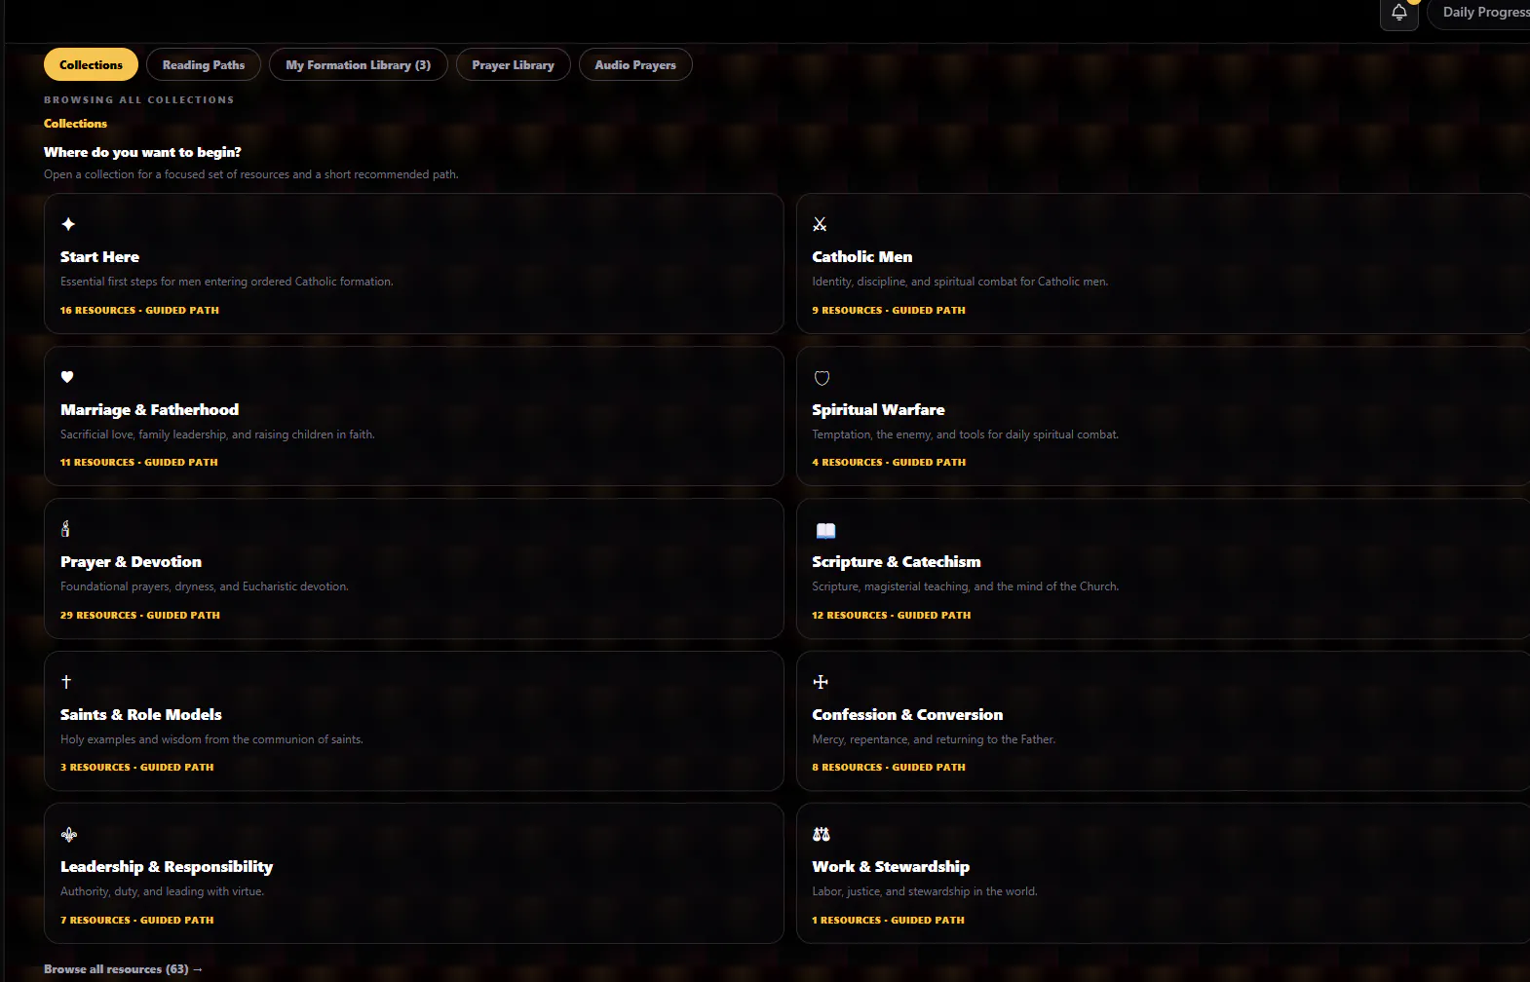Click the notification bell icon
The image size is (1530, 982).
1398,13
